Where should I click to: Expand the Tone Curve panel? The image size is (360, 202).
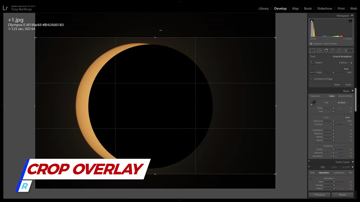tap(352, 162)
